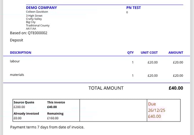Screen dimensions: 194x135
Task: Click the 3 High Street address line
Action: 34,16
